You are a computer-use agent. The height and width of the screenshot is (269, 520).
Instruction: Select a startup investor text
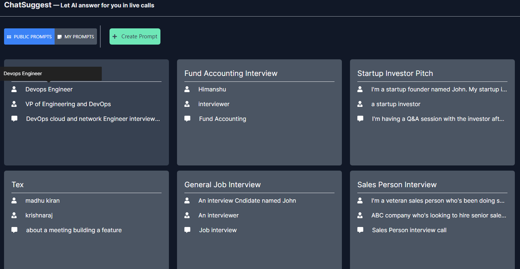(x=396, y=104)
